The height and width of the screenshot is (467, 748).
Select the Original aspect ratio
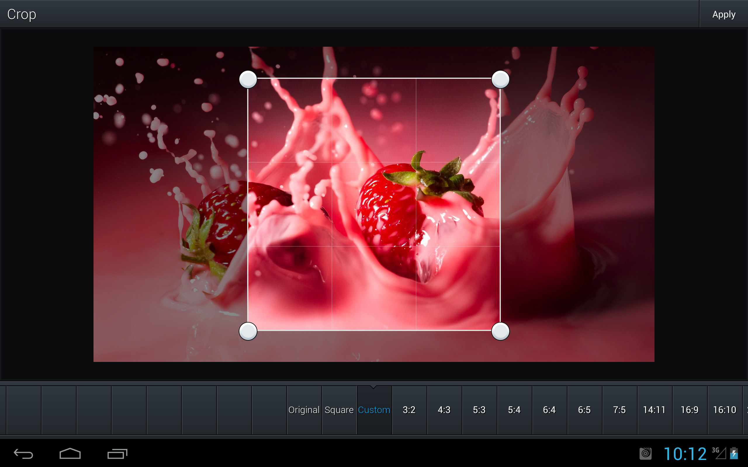[304, 410]
